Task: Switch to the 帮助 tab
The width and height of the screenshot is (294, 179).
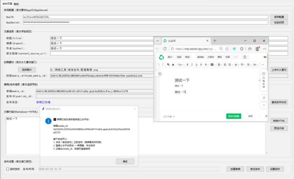Action: point(16,4)
